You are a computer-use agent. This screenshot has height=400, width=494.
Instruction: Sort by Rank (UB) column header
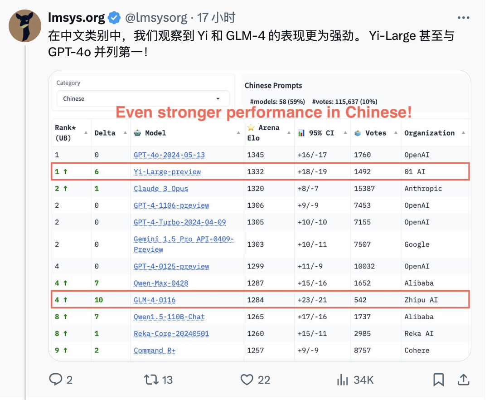point(72,133)
